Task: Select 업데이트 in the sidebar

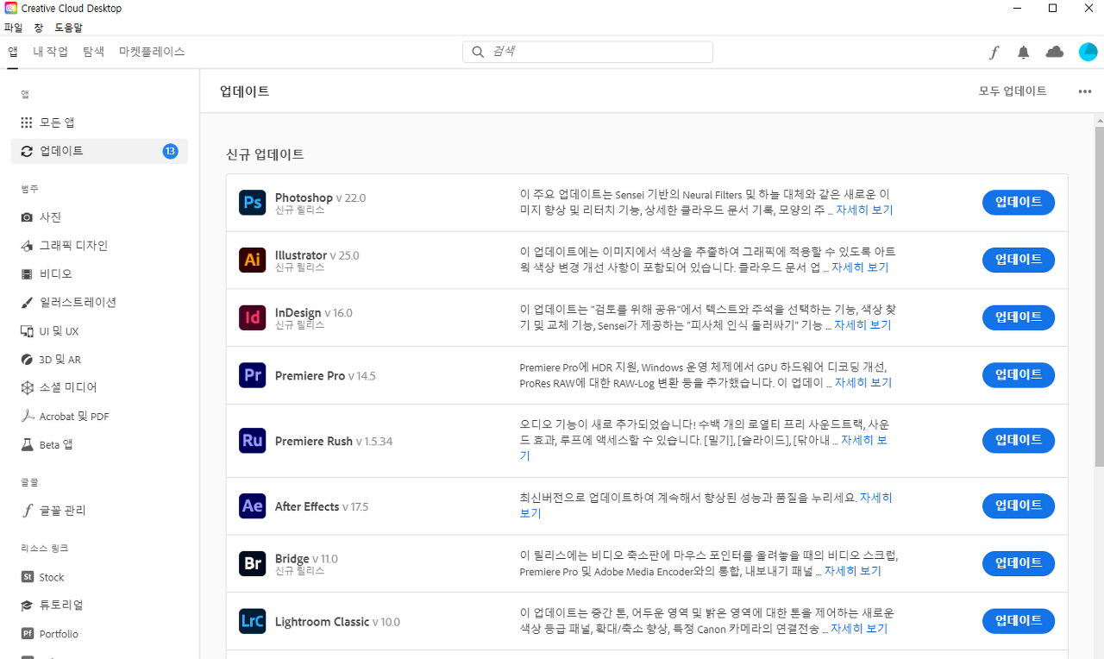Action: (x=99, y=151)
